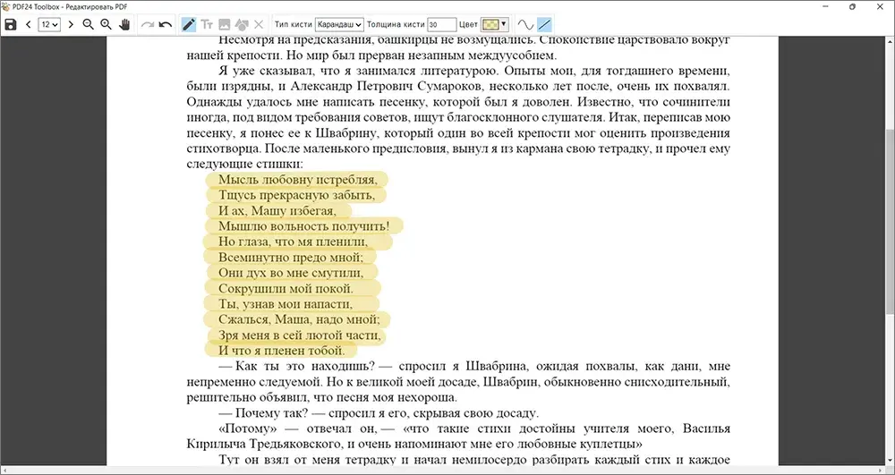Click the PDF24 app icon in title bar

[x=5, y=6]
